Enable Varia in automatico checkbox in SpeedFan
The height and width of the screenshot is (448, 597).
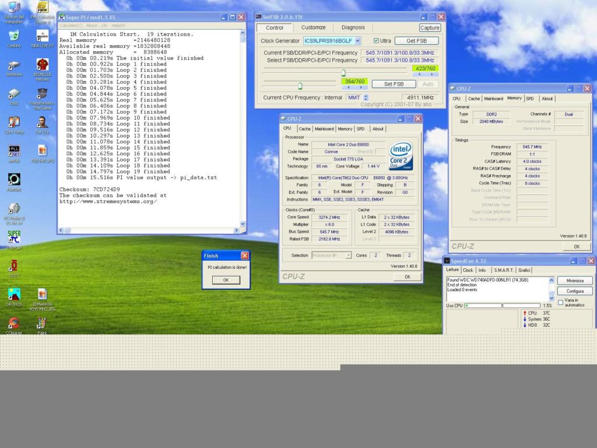tap(560, 303)
